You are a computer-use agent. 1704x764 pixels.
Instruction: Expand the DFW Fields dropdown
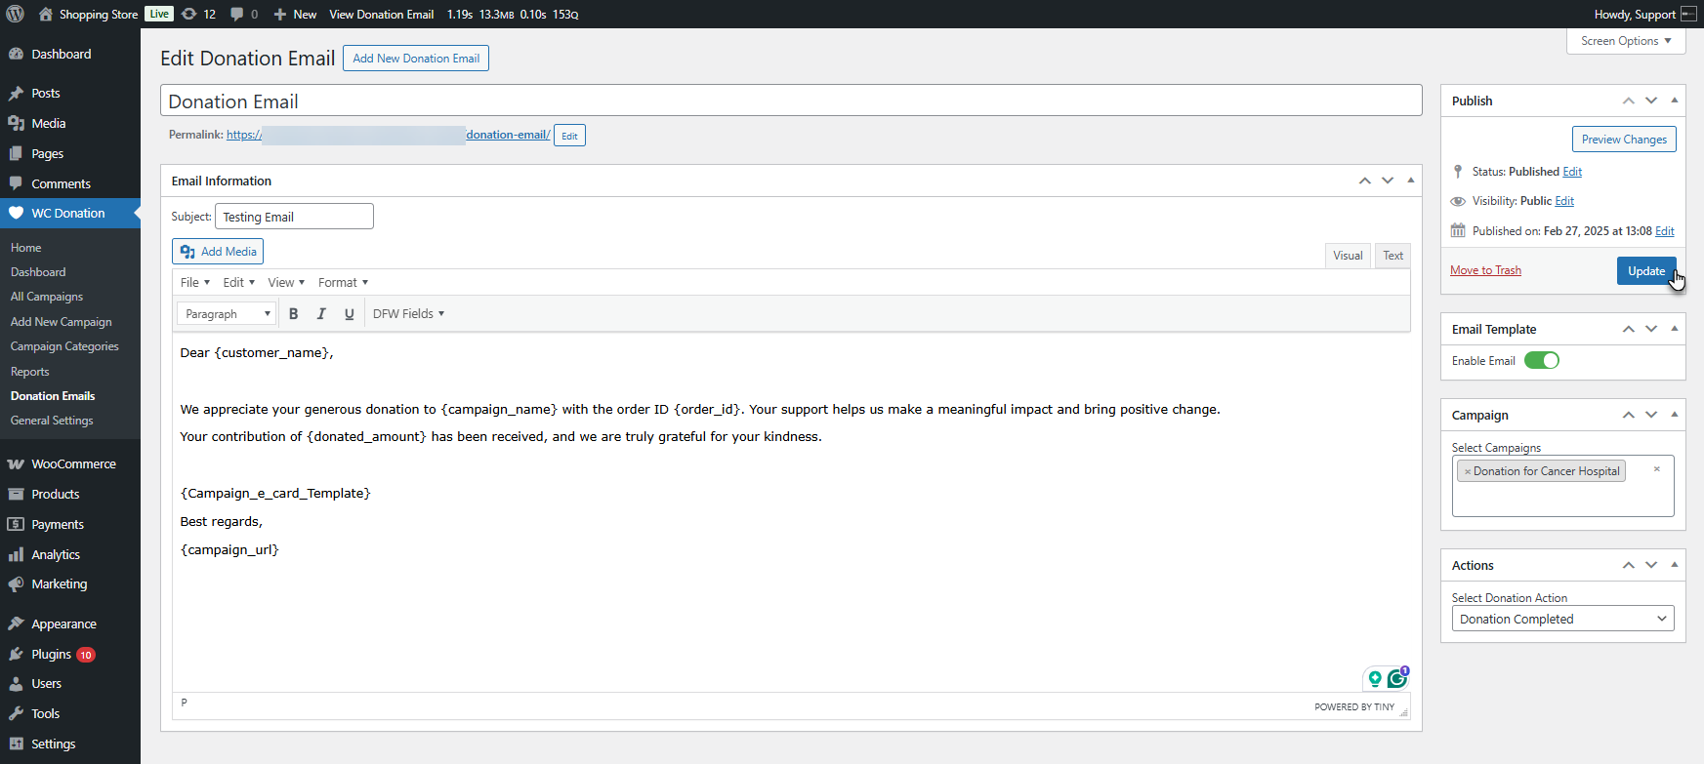tap(408, 314)
